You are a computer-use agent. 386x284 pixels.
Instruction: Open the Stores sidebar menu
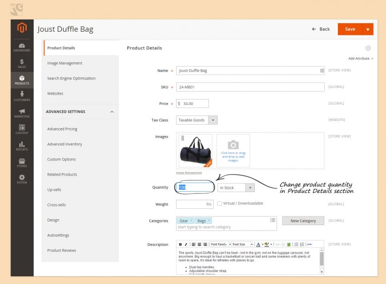(22, 163)
